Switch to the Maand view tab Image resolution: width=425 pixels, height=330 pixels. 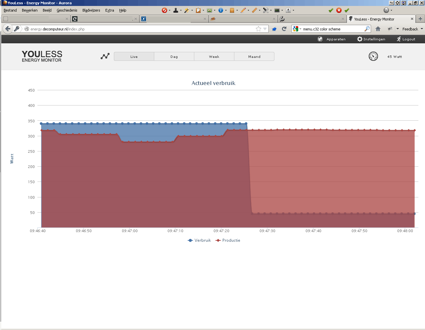(254, 57)
